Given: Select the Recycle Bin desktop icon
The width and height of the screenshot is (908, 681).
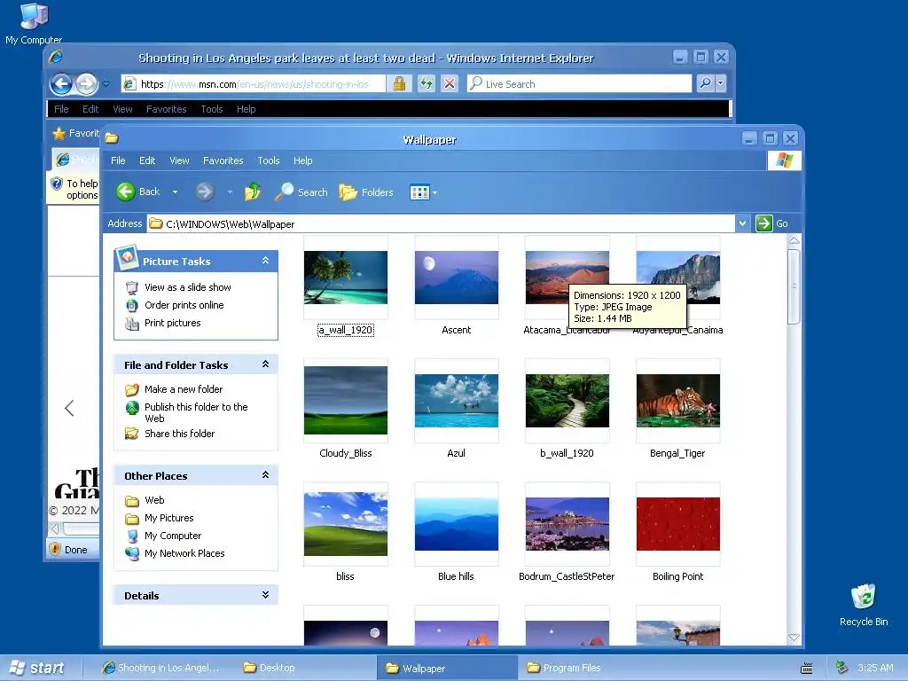Looking at the screenshot, I should [864, 605].
